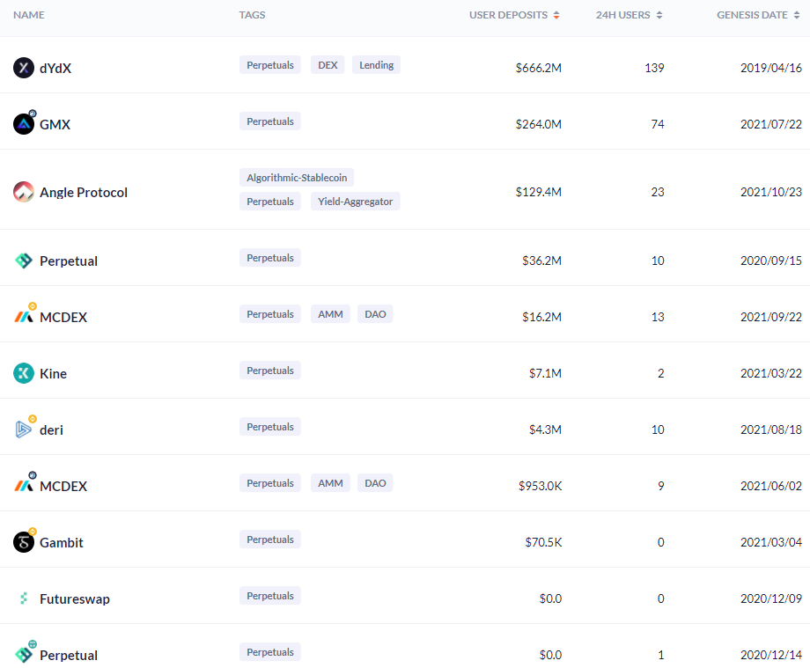Click the Futureswap logo icon
The width and height of the screenshot is (810, 668).
(24, 598)
